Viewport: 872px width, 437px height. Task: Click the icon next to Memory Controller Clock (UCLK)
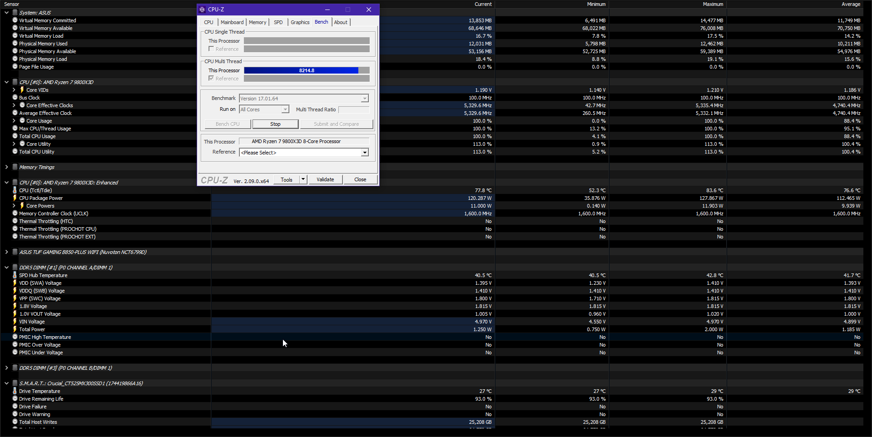15,214
